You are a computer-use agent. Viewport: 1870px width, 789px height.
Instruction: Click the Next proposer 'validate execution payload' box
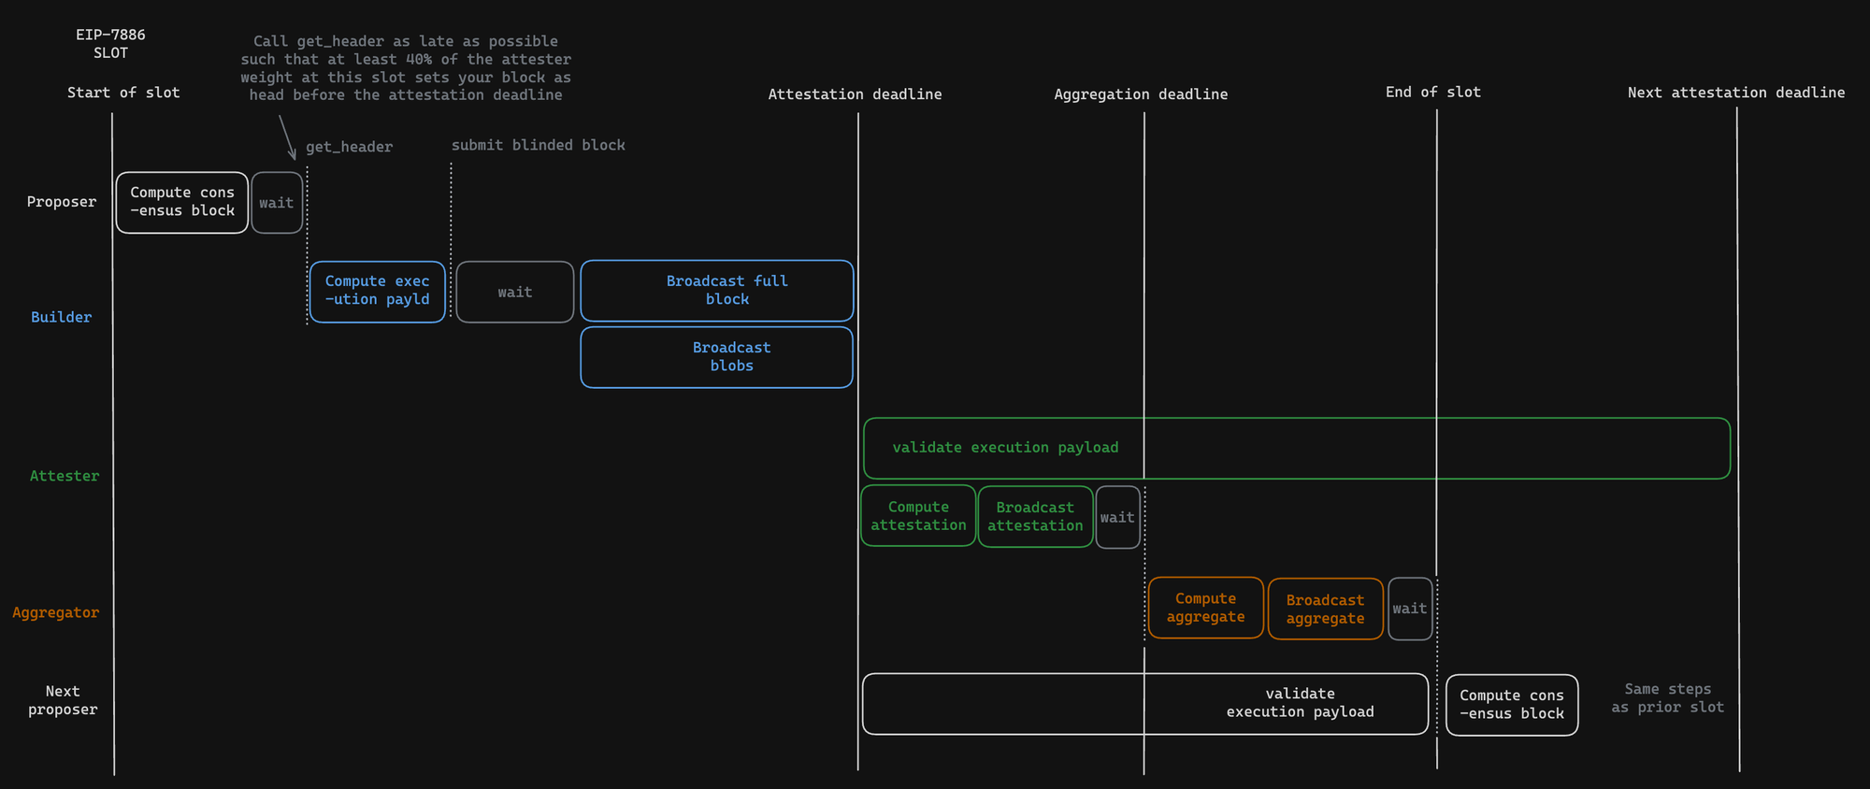1145,703
